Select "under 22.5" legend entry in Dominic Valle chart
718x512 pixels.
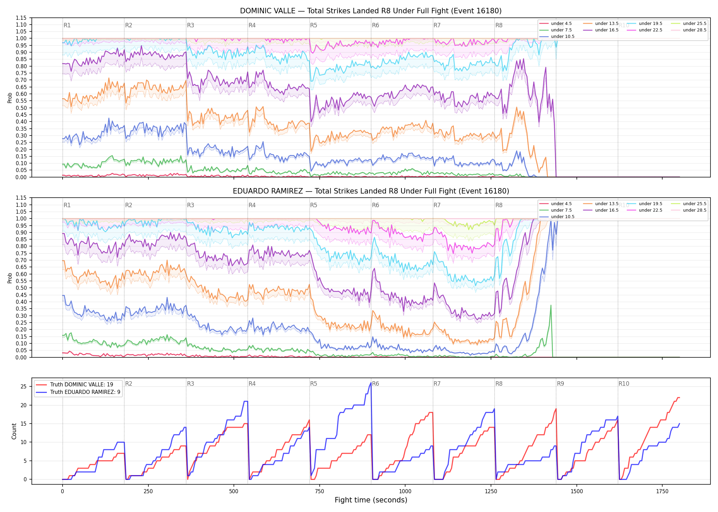[644, 30]
